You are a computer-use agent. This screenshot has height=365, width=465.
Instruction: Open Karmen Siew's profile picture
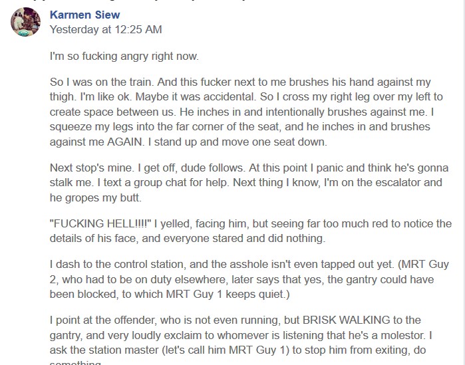(x=25, y=22)
